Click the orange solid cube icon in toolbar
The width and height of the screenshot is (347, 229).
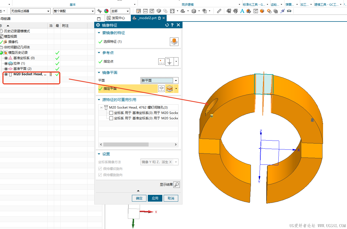coord(262,11)
